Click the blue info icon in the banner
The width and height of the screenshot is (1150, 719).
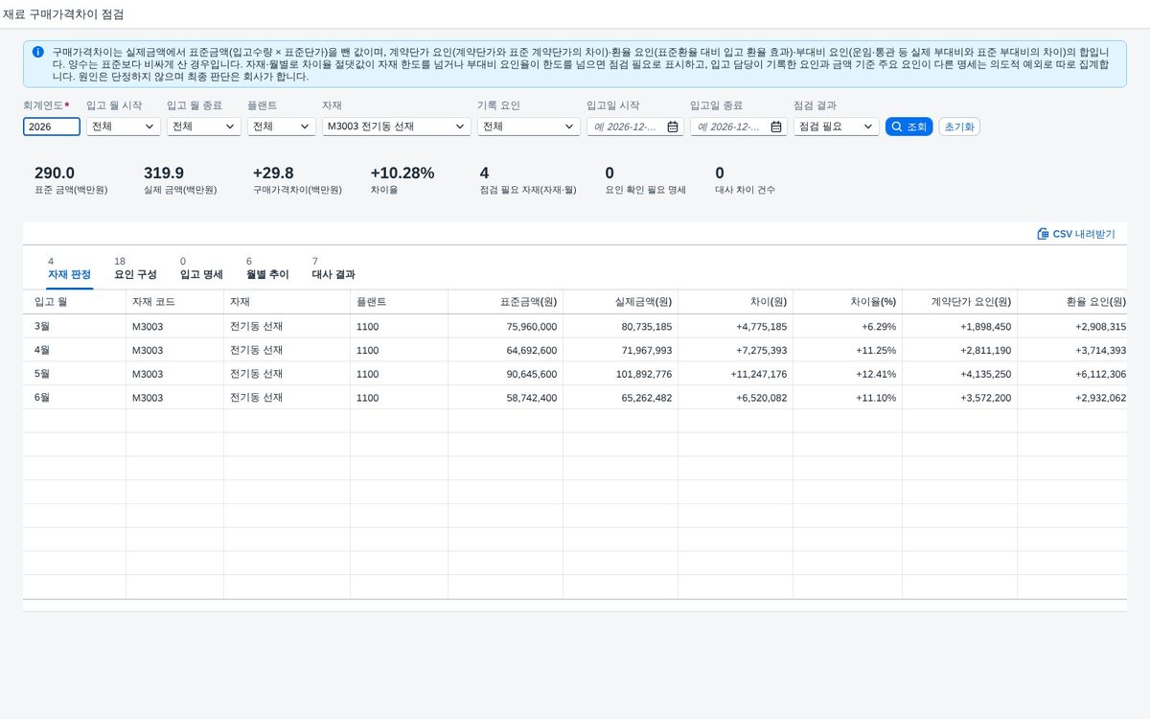pos(37,52)
